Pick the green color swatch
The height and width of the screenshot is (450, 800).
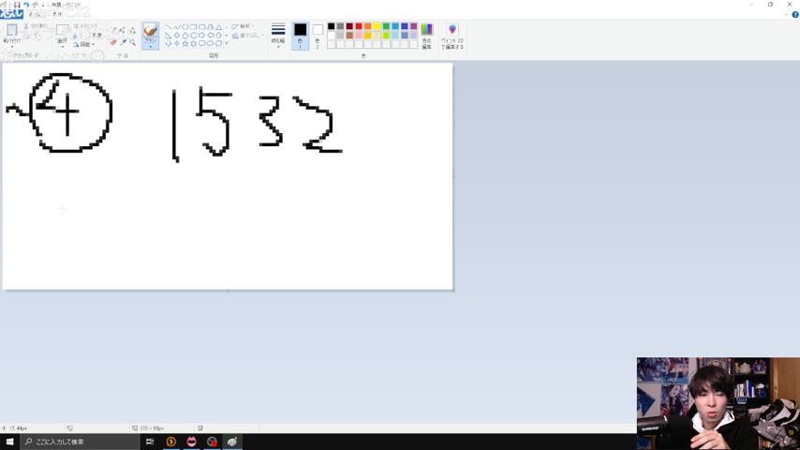click(386, 26)
